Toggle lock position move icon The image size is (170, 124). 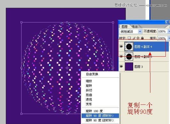[138, 38]
